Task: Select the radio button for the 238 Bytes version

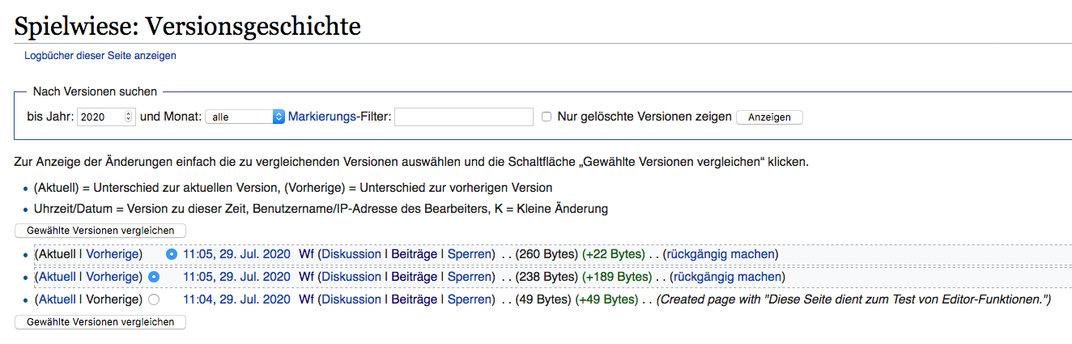Action: (154, 277)
